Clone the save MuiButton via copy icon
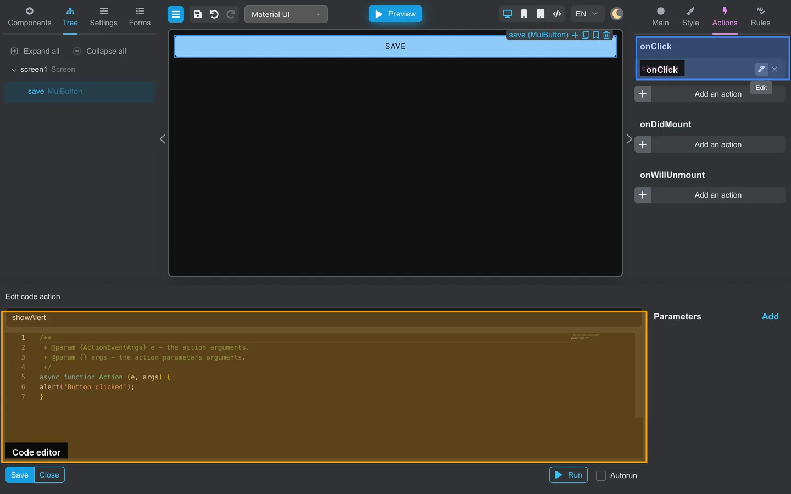 point(586,35)
